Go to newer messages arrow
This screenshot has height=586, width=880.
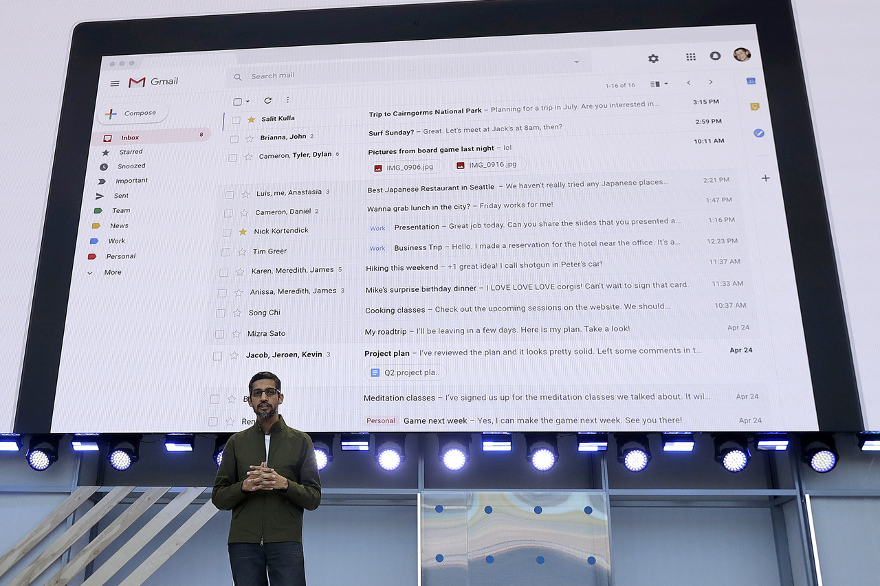(688, 82)
